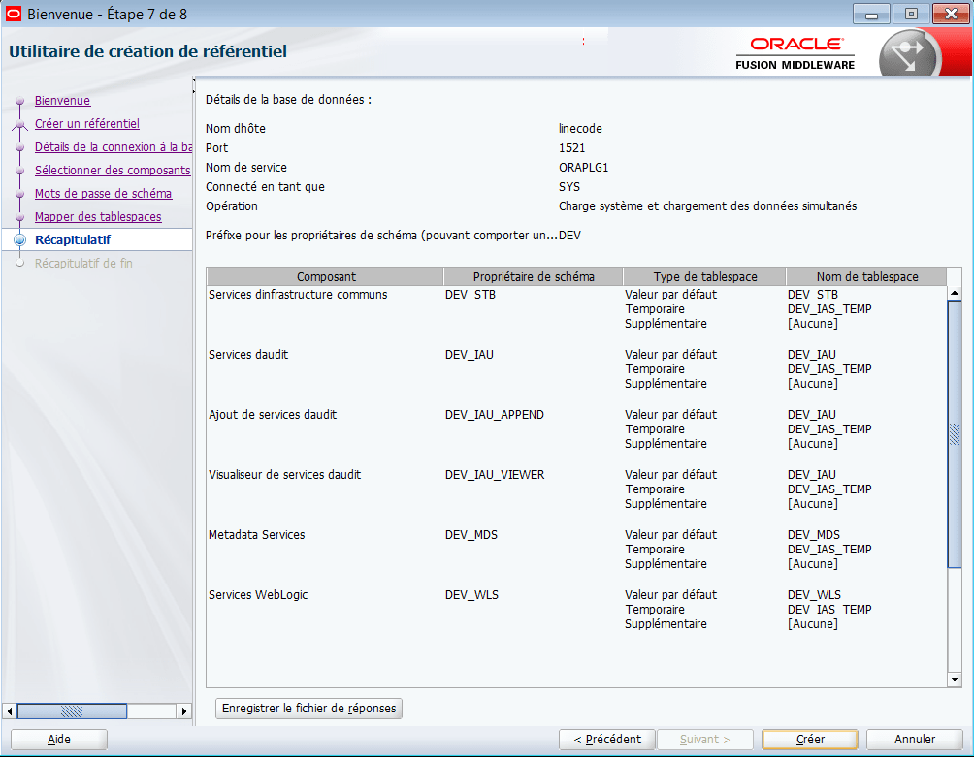The image size is (974, 757).
Task: Open the Aide dialog
Action: [58, 739]
